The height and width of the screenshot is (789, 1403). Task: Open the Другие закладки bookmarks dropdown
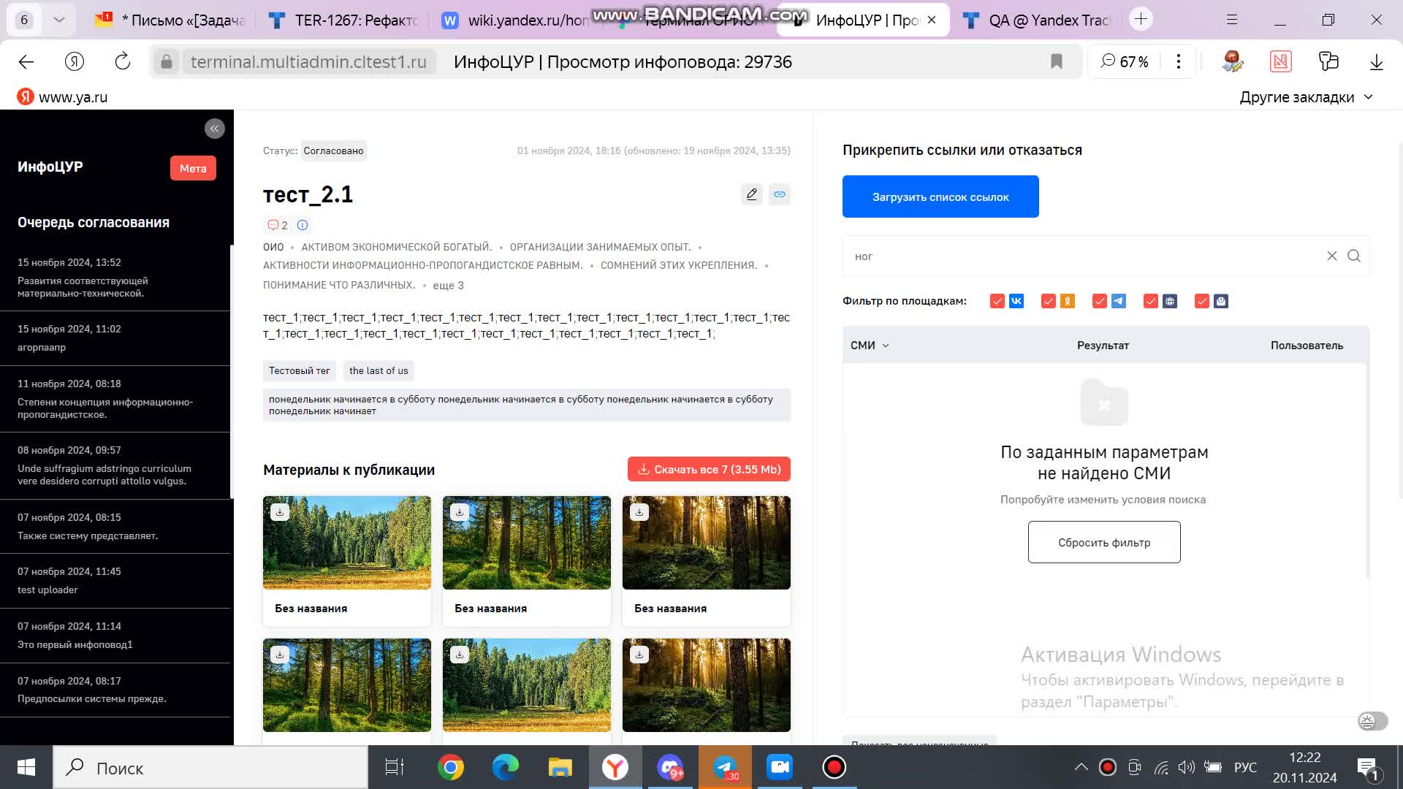(x=1305, y=97)
